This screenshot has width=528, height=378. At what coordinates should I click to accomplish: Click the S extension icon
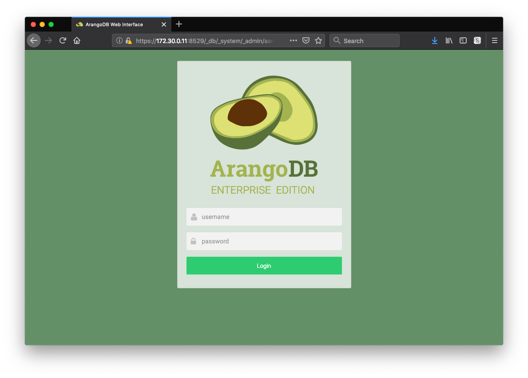477,40
